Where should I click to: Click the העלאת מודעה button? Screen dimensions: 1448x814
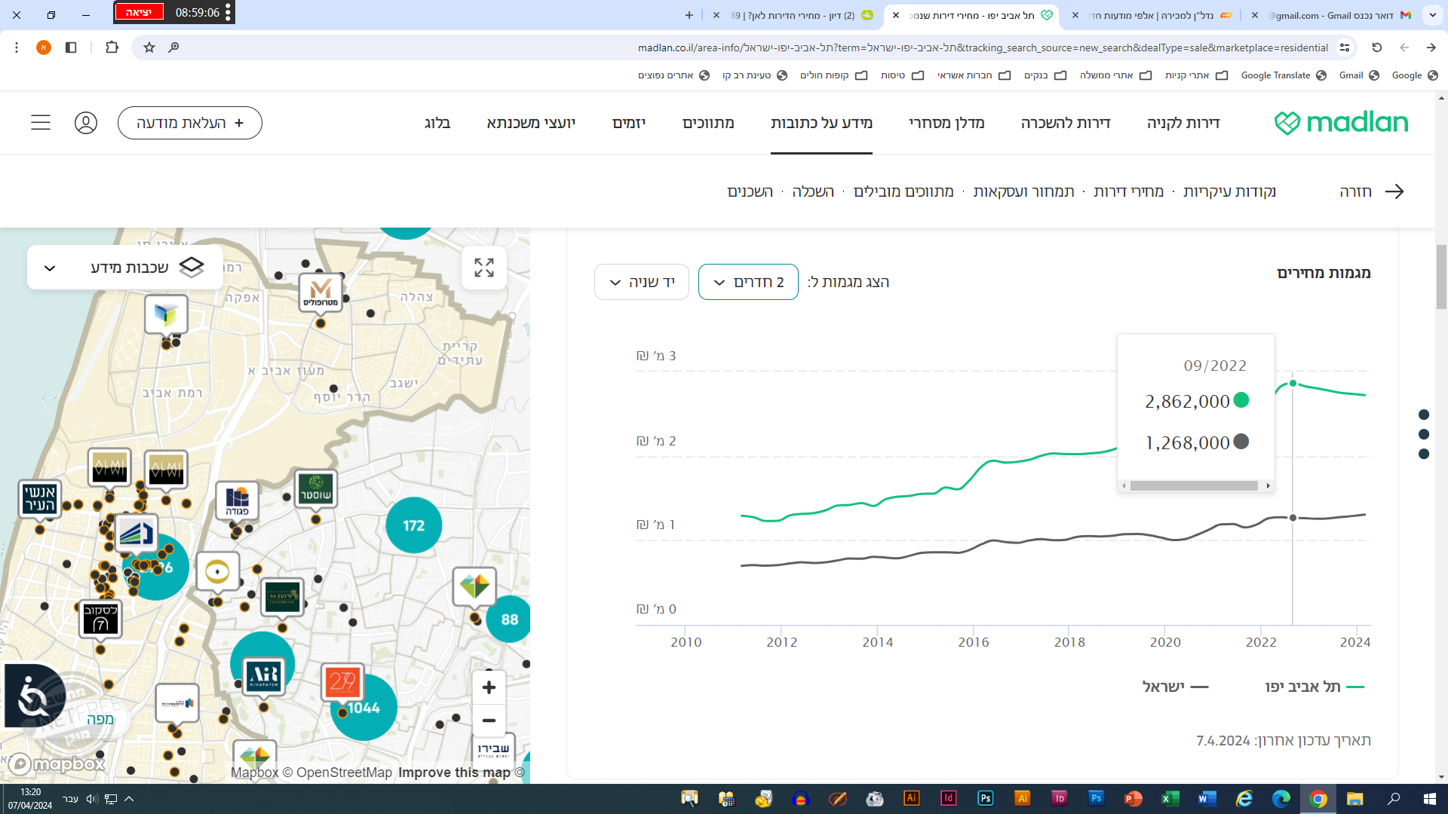190,123
